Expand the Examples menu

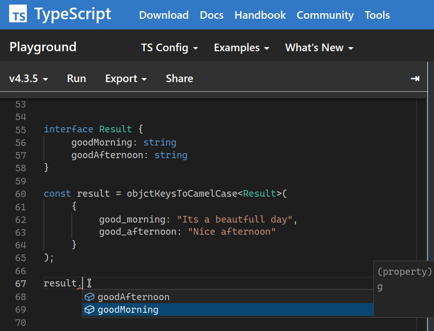tap(241, 48)
